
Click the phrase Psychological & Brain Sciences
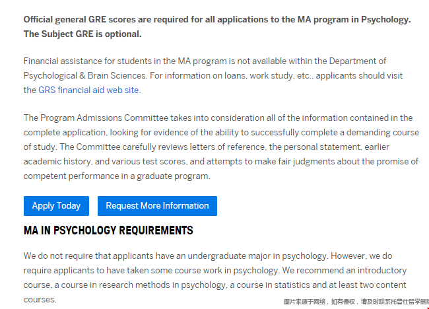coord(85,75)
